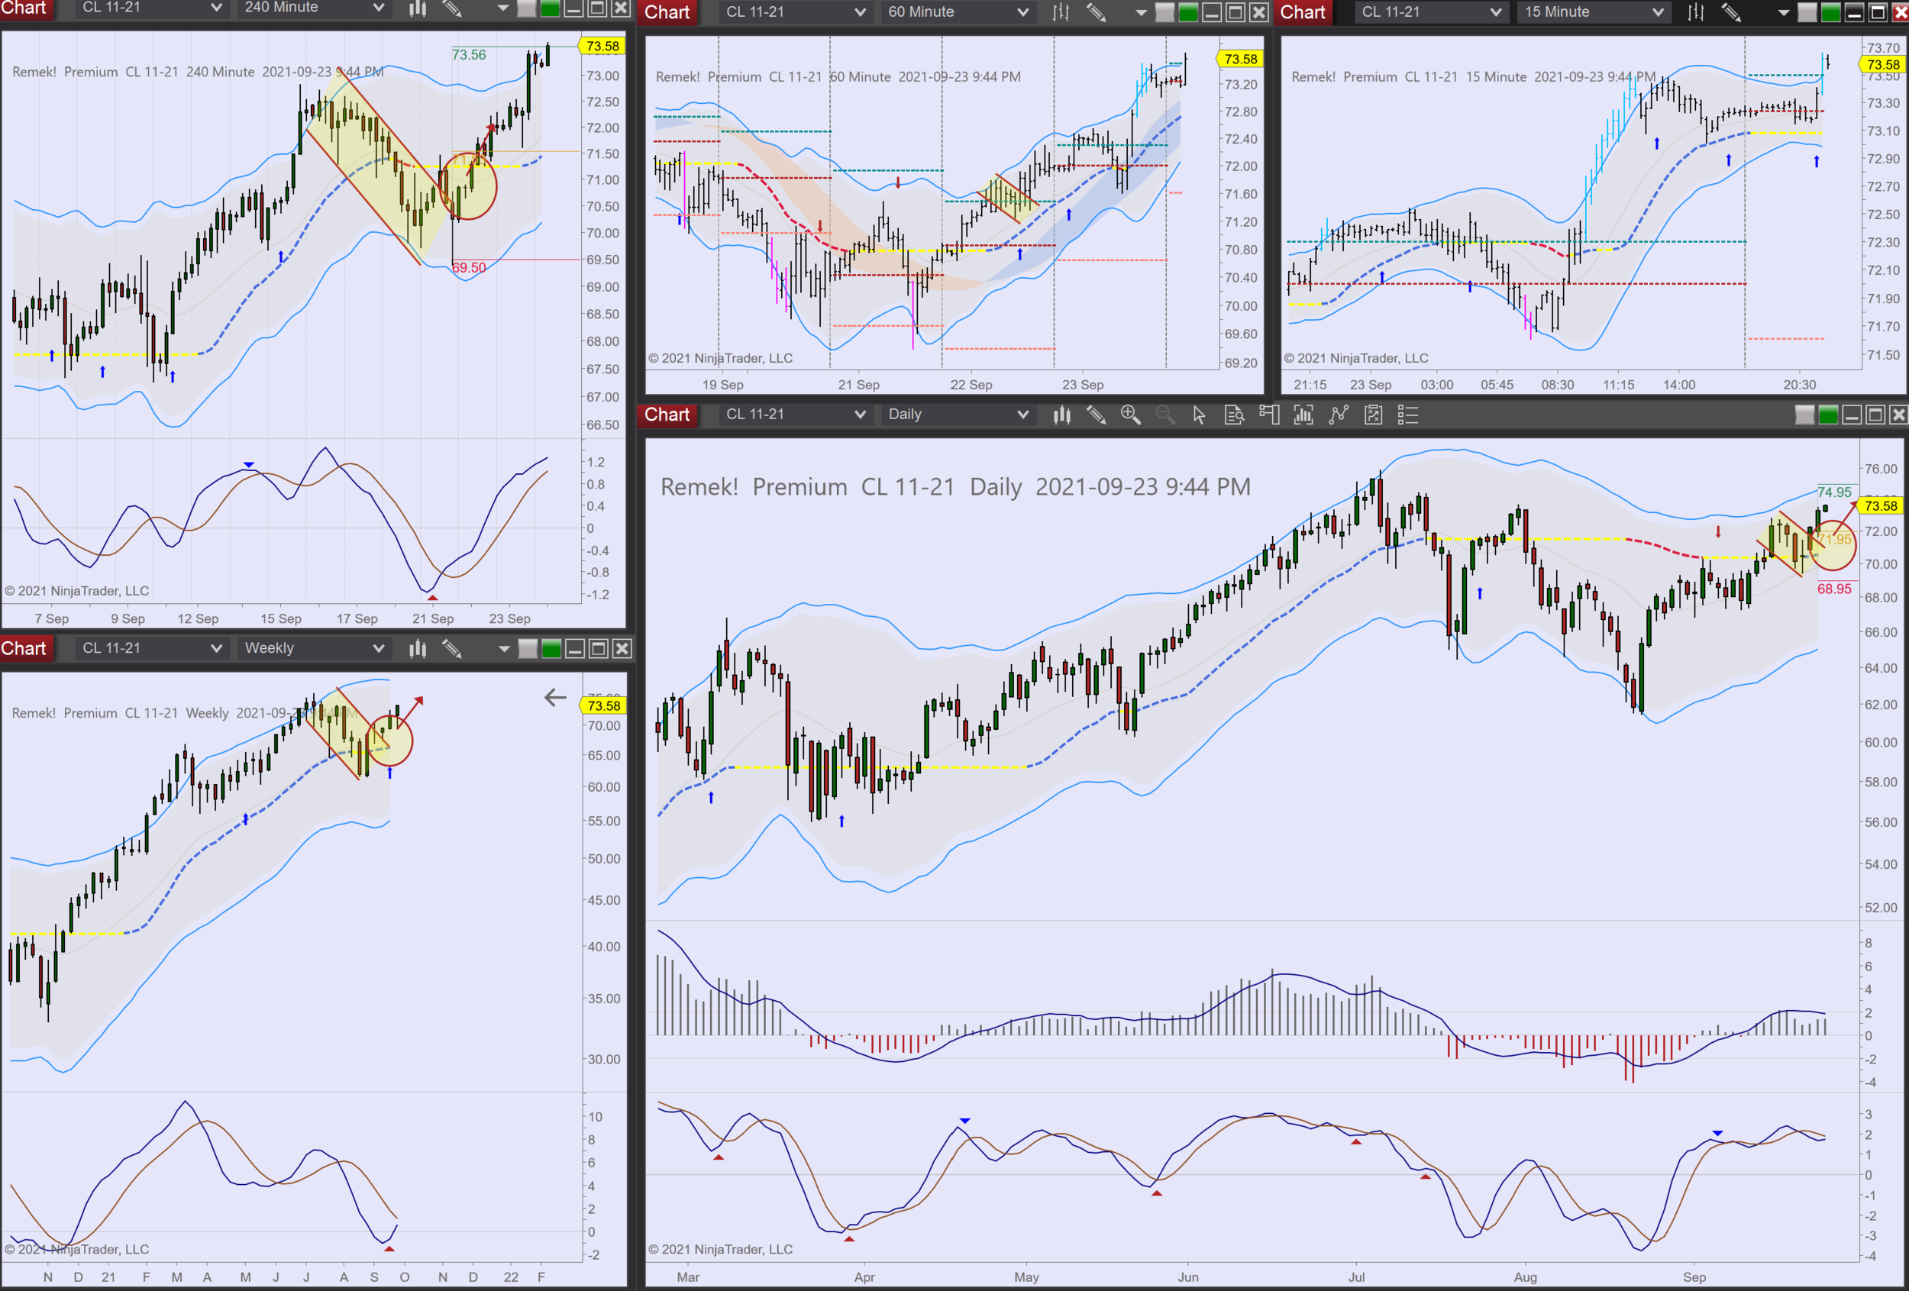1909x1291 pixels.
Task: Open the Data Box icon
Action: click(1234, 415)
